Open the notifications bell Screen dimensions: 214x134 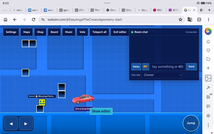click(208, 42)
